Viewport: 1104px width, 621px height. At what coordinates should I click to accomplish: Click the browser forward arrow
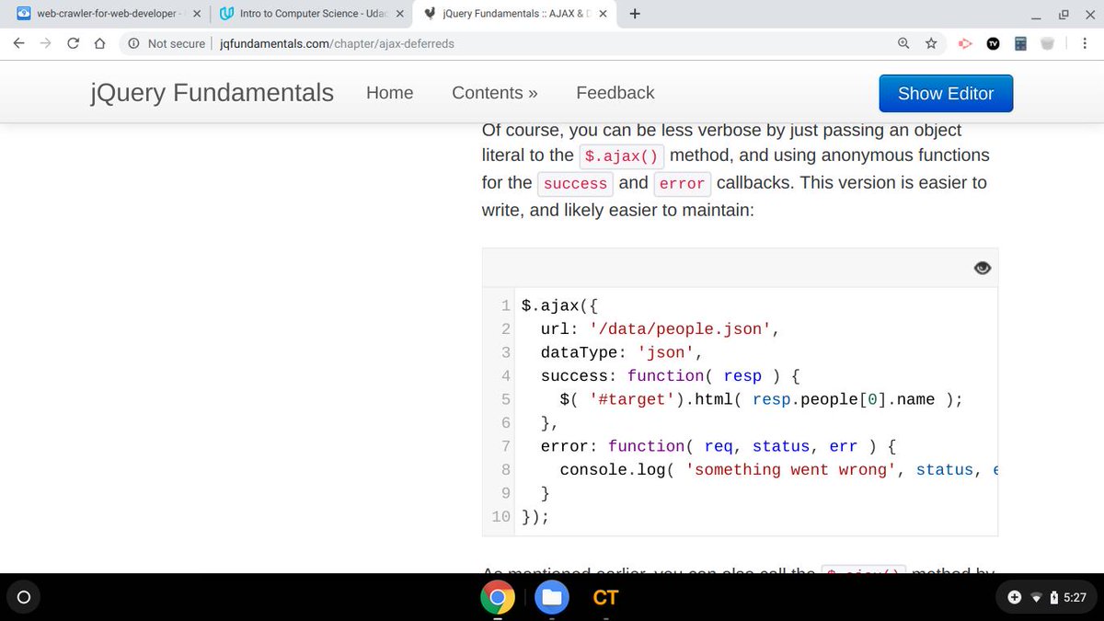pos(45,43)
